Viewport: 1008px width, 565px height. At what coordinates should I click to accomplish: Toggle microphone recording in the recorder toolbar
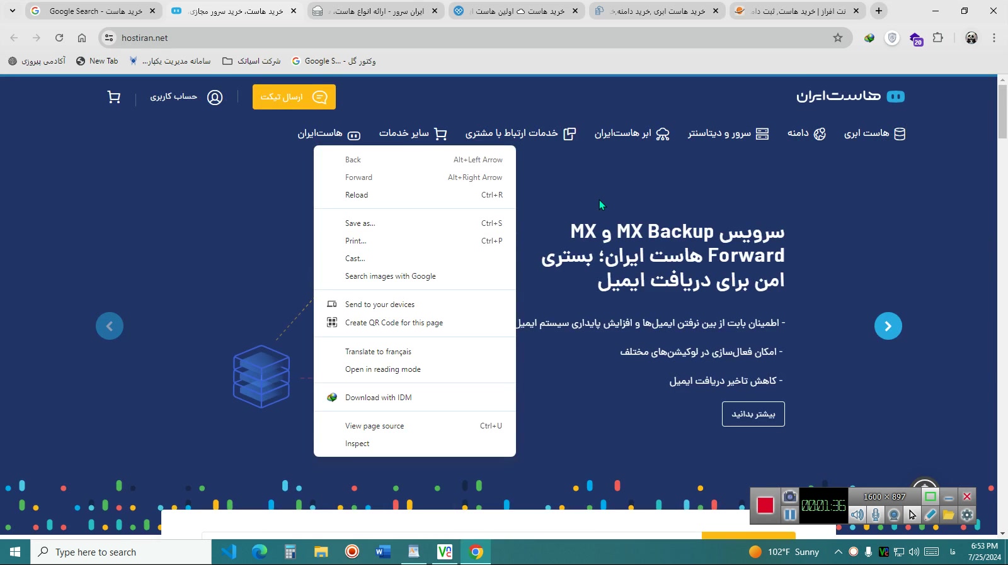coord(876,515)
